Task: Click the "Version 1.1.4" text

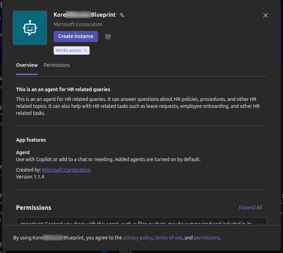Action: click(x=30, y=177)
